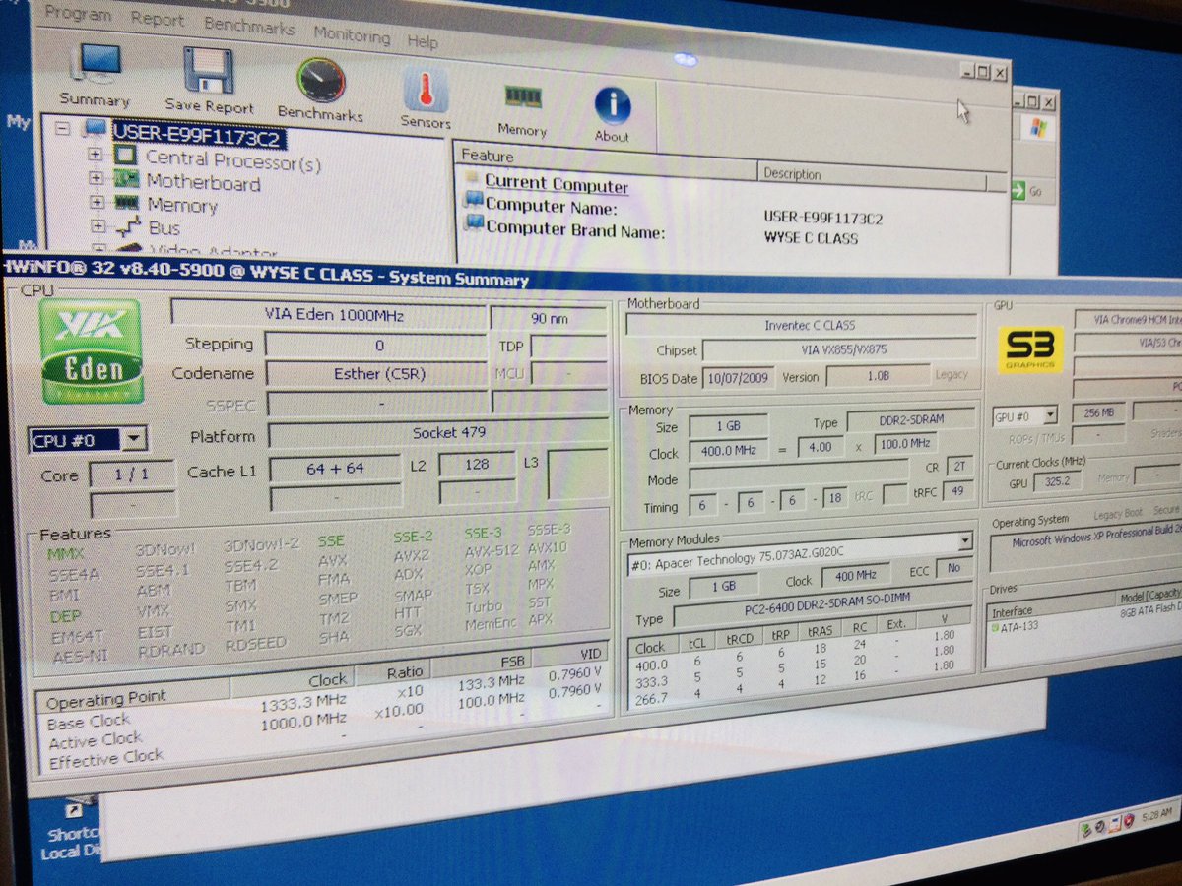
Task: Expand the Bus tree node
Action: coord(97,225)
